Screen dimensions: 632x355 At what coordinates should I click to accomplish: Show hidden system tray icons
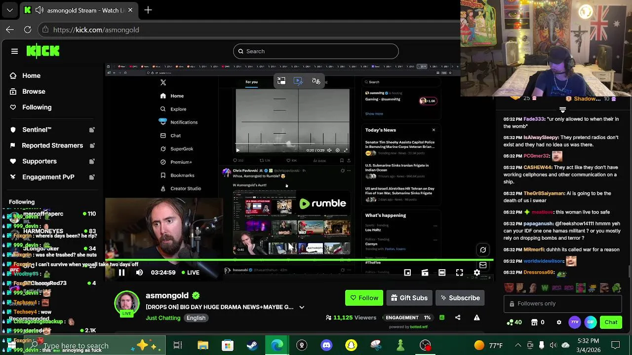(518, 345)
